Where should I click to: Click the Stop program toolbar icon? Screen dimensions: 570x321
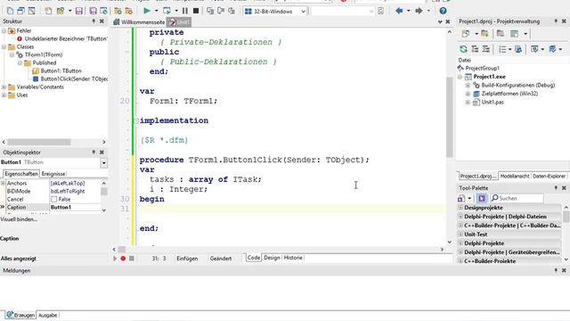point(196,11)
